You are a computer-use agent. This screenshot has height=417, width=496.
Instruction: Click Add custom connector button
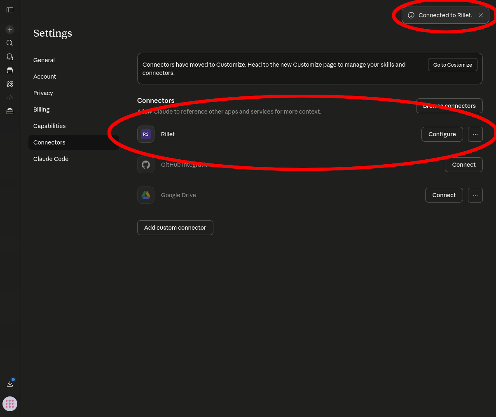pos(175,228)
